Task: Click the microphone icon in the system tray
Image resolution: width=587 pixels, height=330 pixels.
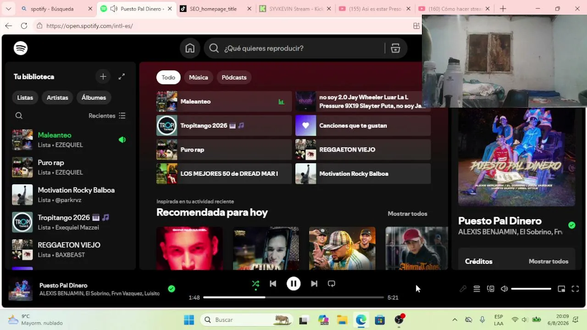Action: coord(482,319)
